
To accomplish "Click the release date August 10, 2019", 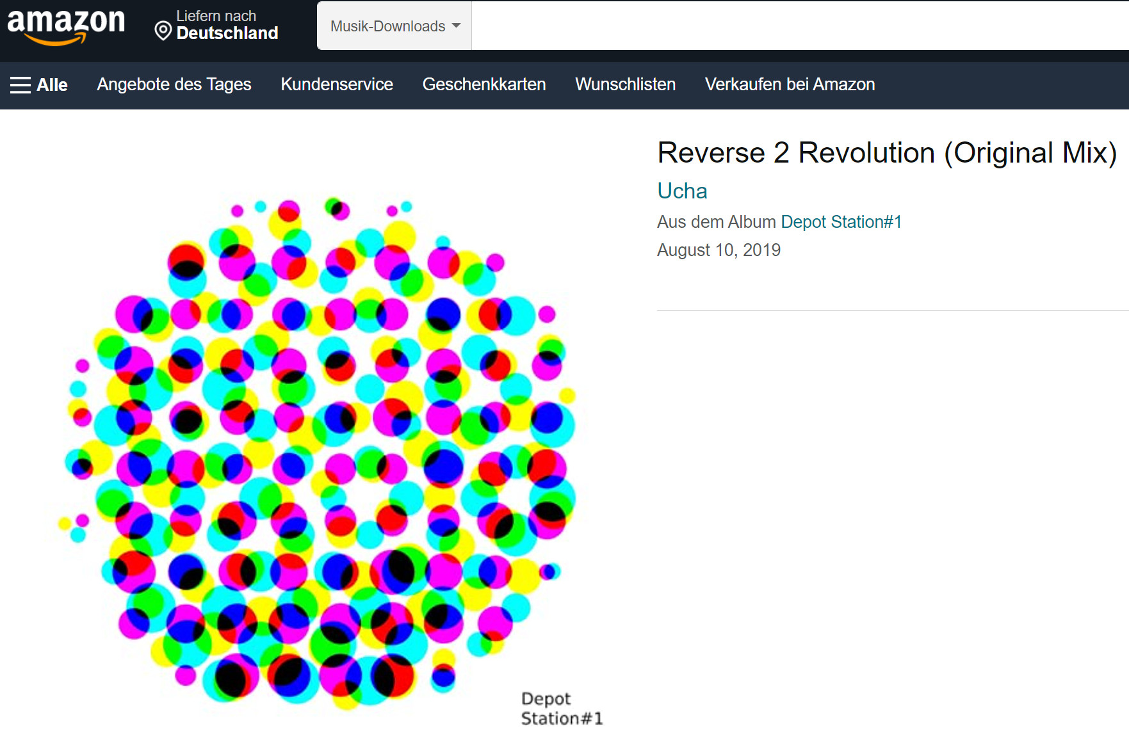I will coord(719,250).
